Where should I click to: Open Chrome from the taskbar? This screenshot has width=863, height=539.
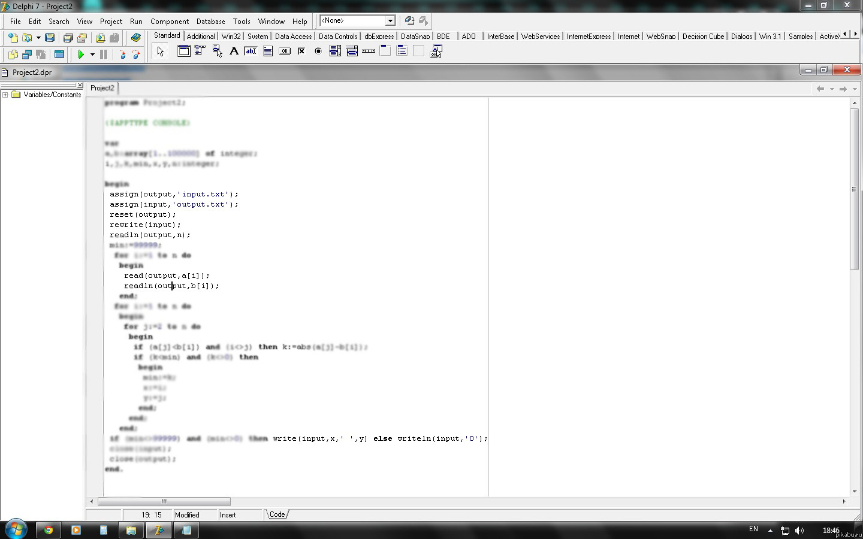pyautogui.click(x=48, y=530)
